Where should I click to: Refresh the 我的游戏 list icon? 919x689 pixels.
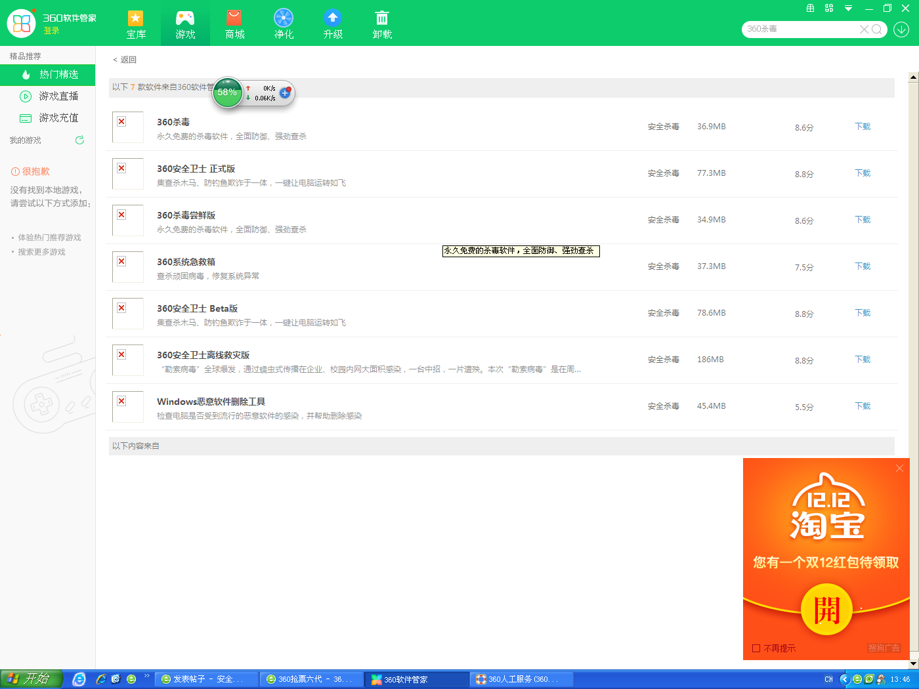pos(79,140)
